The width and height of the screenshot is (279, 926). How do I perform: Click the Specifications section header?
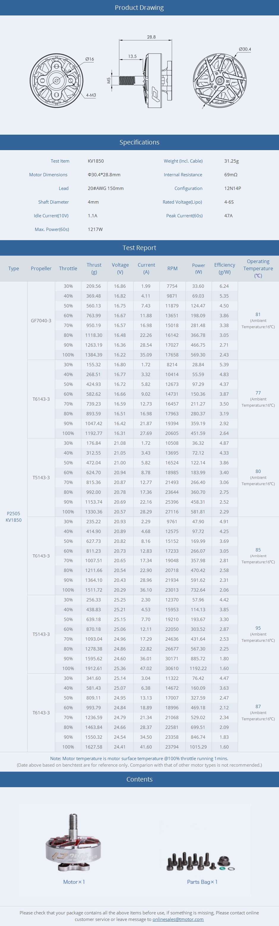point(139,142)
